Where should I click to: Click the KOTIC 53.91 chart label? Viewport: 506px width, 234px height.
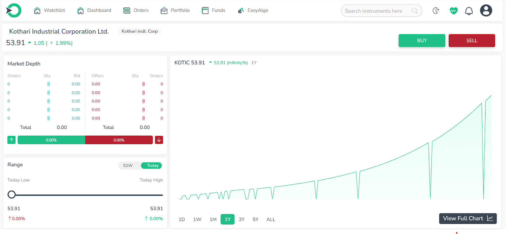click(x=190, y=63)
